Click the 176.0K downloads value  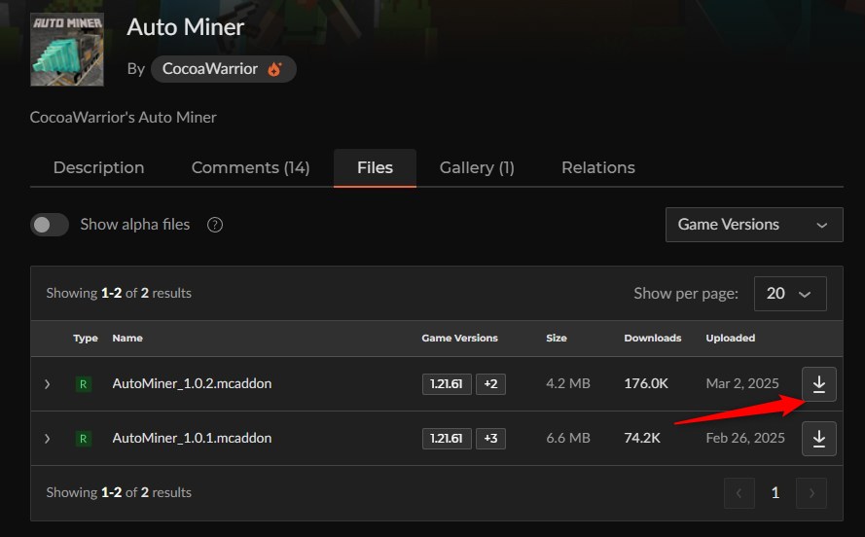point(646,383)
